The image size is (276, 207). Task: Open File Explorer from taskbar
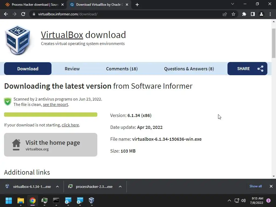[x=20, y=201]
